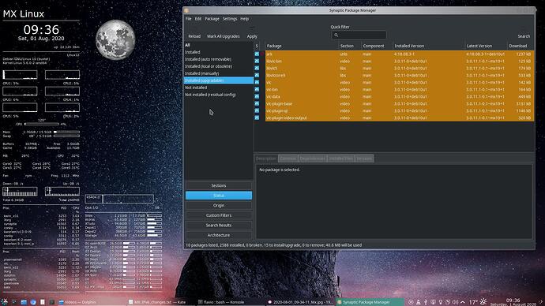Click the weather icon in system tray
The width and height of the screenshot is (545, 306).
tap(483, 302)
